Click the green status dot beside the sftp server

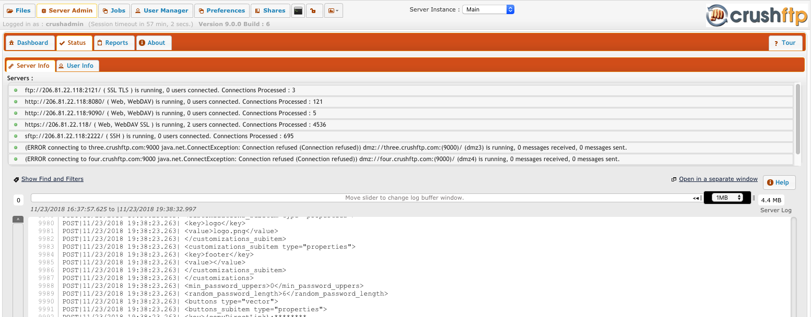coord(16,136)
